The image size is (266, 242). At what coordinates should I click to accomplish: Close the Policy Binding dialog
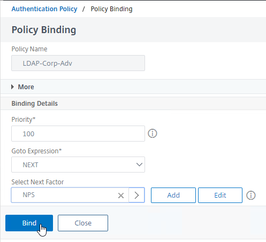click(x=83, y=223)
